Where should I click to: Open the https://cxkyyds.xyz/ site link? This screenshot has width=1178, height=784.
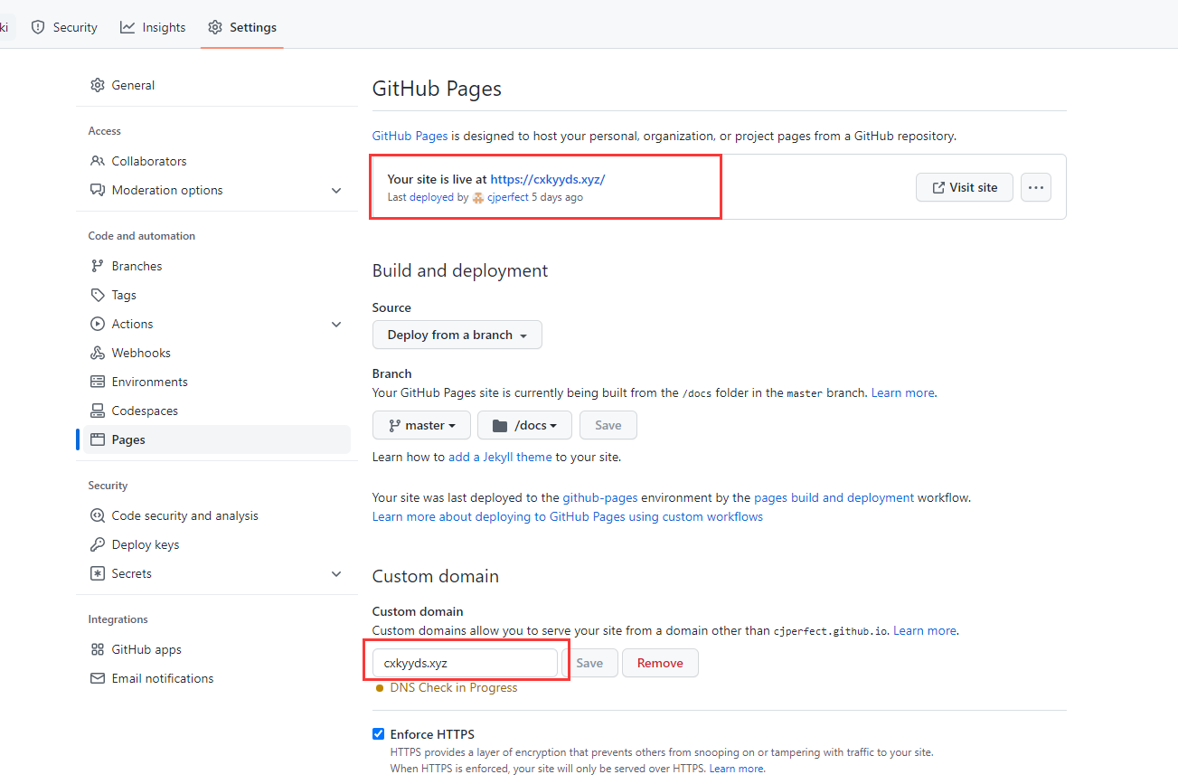point(548,179)
